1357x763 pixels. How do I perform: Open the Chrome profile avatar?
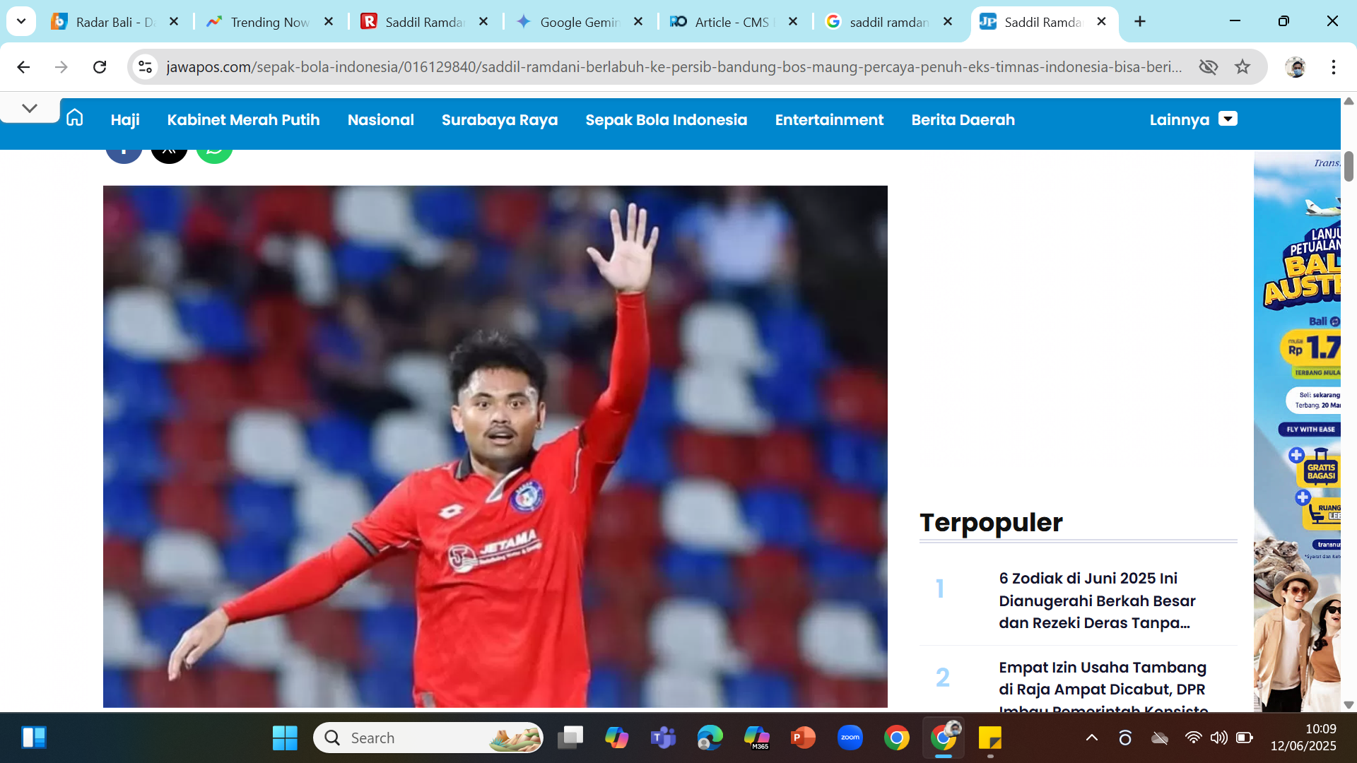(x=1296, y=67)
